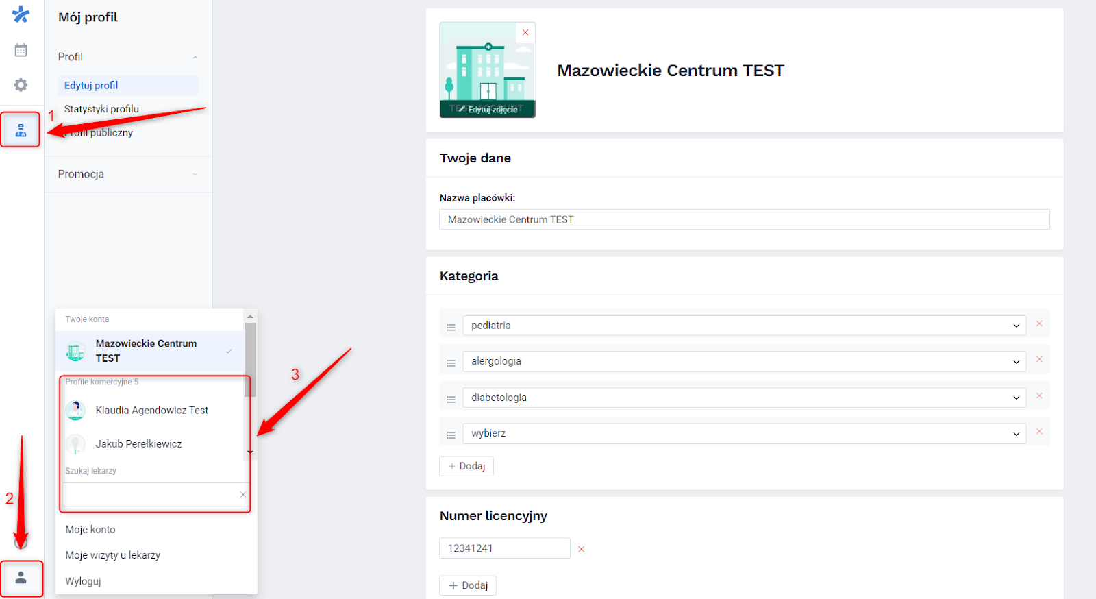Click Edytuj zdjęcie on facility photo
The width and height of the screenshot is (1096, 599).
[x=488, y=110]
